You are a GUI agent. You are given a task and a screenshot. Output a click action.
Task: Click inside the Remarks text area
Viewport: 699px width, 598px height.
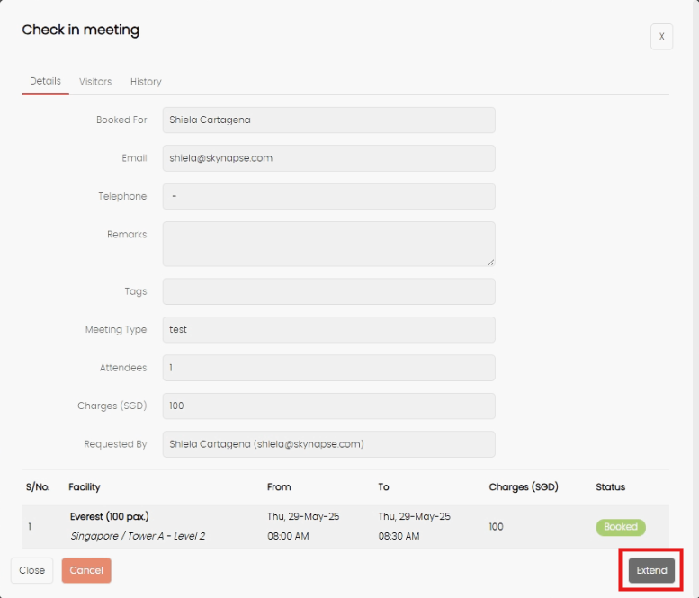329,244
